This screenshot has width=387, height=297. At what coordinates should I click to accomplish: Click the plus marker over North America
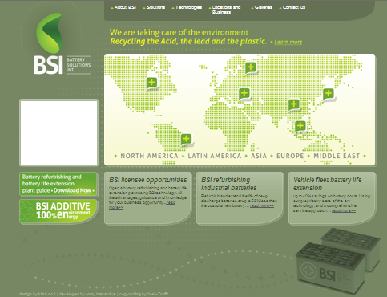[151, 83]
